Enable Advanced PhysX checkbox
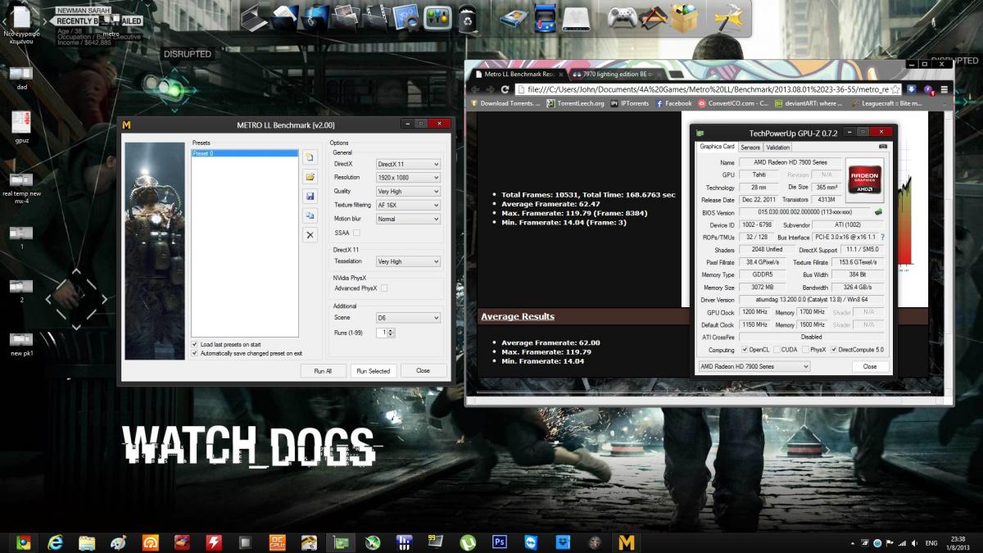Image resolution: width=983 pixels, height=553 pixels. (x=384, y=288)
